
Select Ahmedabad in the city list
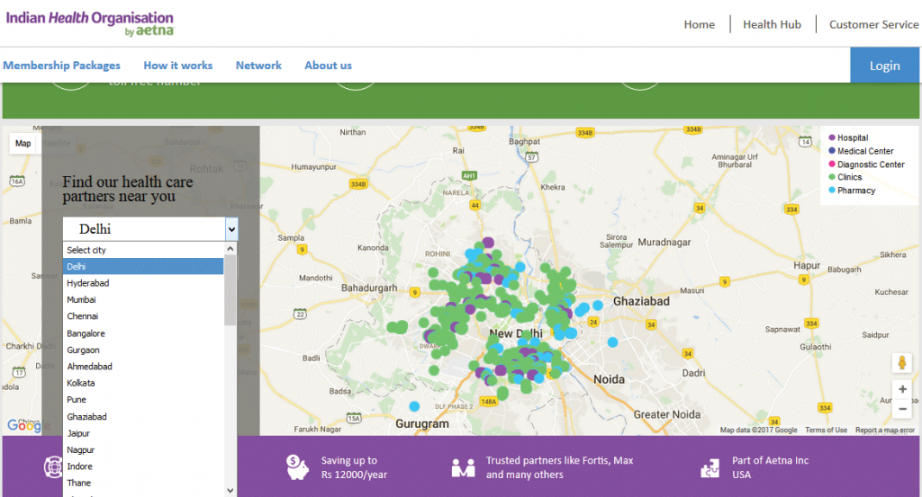point(143,366)
